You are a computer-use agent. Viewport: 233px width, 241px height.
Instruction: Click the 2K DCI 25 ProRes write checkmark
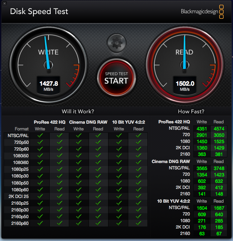pyautogui.click(x=40, y=196)
